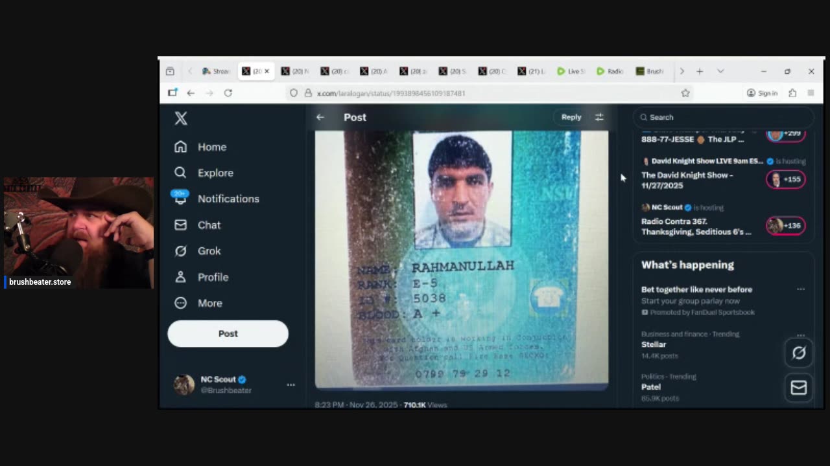Bookmark this page with the star

pyautogui.click(x=685, y=93)
